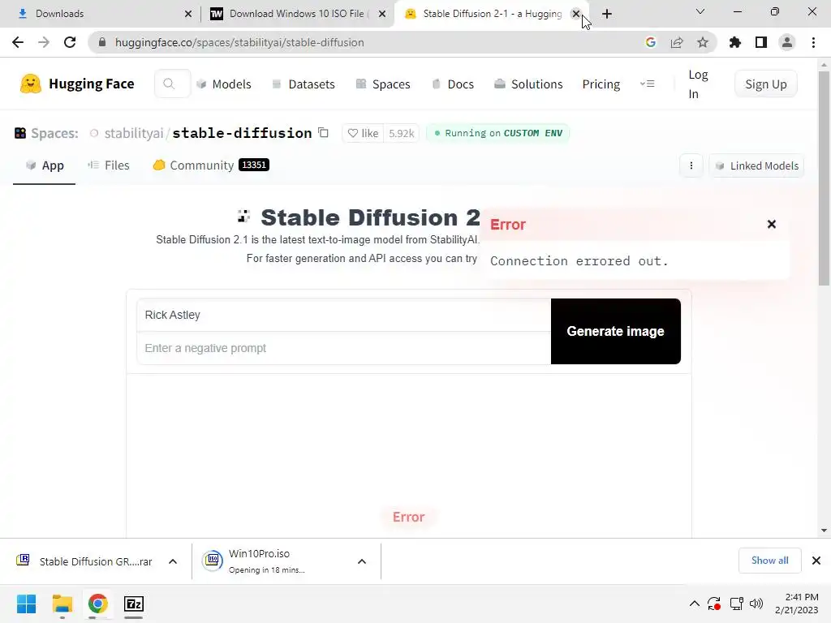Viewport: 831px width, 623px height.
Task: Close the Downloads tab
Action: coord(188,14)
